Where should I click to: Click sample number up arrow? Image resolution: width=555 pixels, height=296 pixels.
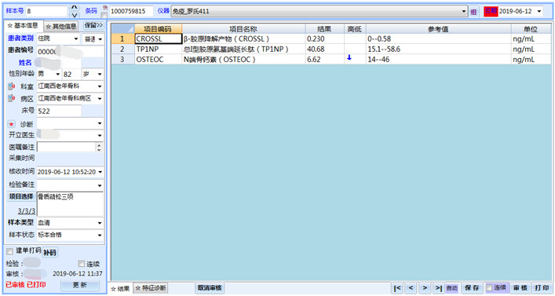pos(74,7)
